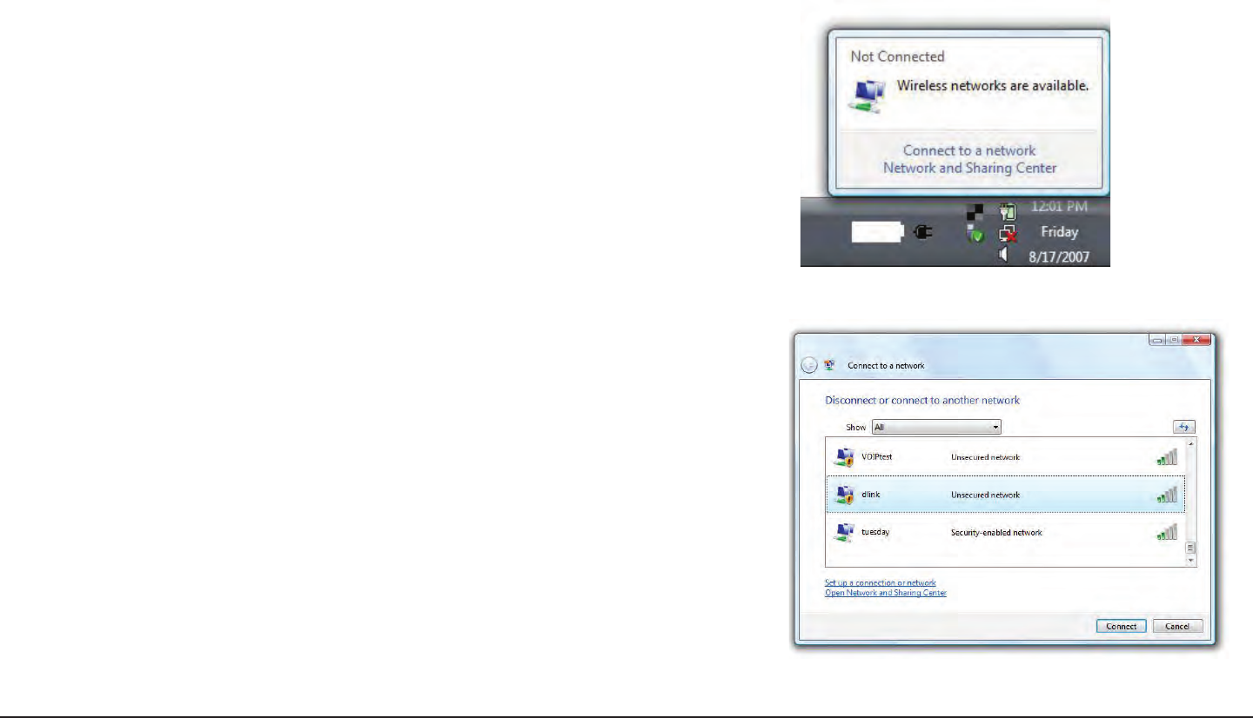Screen dimensions: 1253x718
Task: Close the Connect to a network window
Action: pos(1198,340)
